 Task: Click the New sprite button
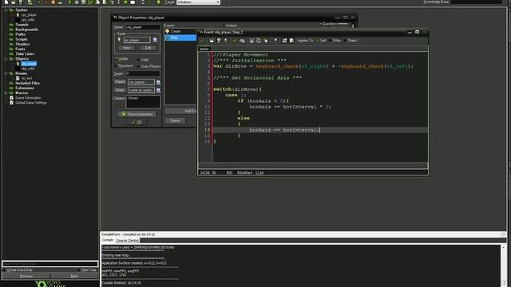point(127,48)
